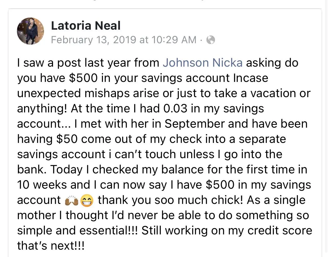Click the Latoria Neal author name
Image resolution: width=330 pixels, height=257 pixels.
pos(86,26)
